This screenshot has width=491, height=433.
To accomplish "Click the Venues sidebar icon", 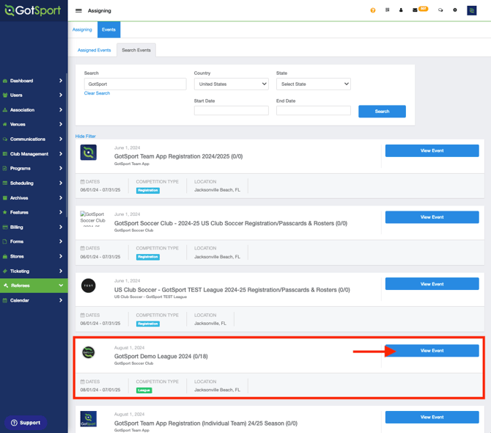I will pyautogui.click(x=5, y=125).
